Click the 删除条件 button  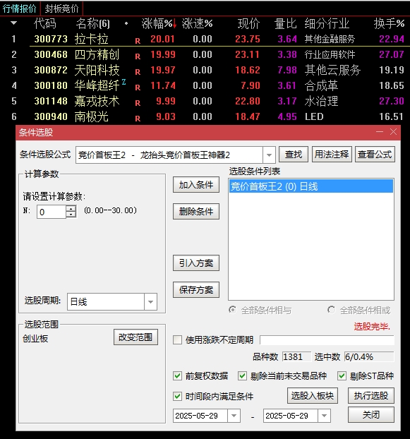point(196,211)
